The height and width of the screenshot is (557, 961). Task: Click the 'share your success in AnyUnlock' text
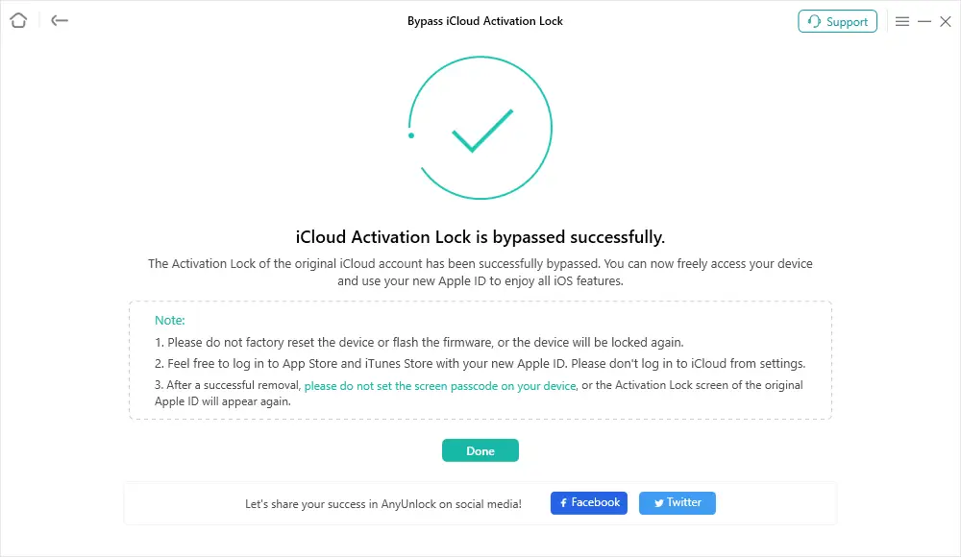(383, 504)
